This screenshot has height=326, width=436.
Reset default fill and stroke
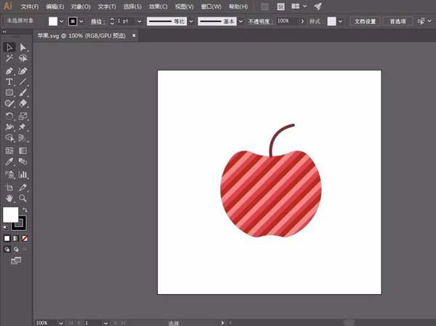(6, 228)
